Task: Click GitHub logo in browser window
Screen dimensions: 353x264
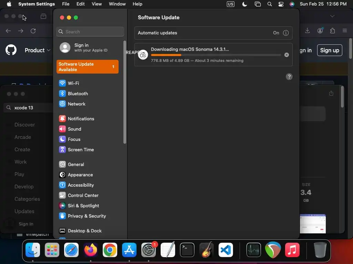Action: tap(11, 50)
